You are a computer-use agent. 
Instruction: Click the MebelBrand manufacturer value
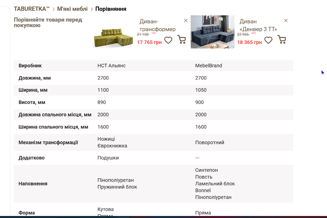(209, 66)
